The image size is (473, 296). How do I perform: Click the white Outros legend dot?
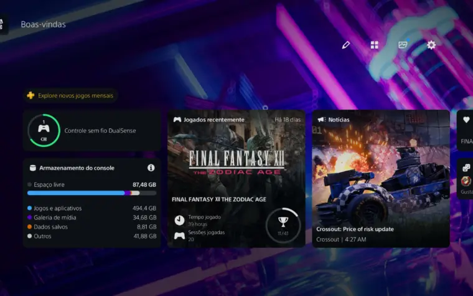point(30,236)
